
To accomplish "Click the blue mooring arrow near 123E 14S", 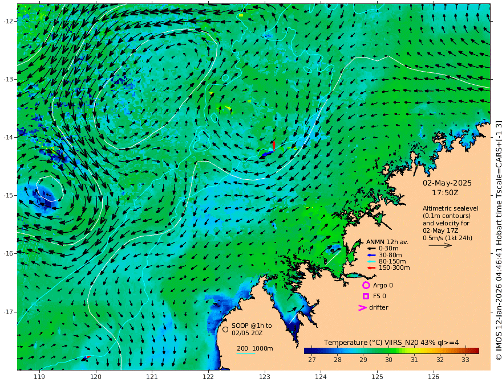I will click(x=268, y=154).
